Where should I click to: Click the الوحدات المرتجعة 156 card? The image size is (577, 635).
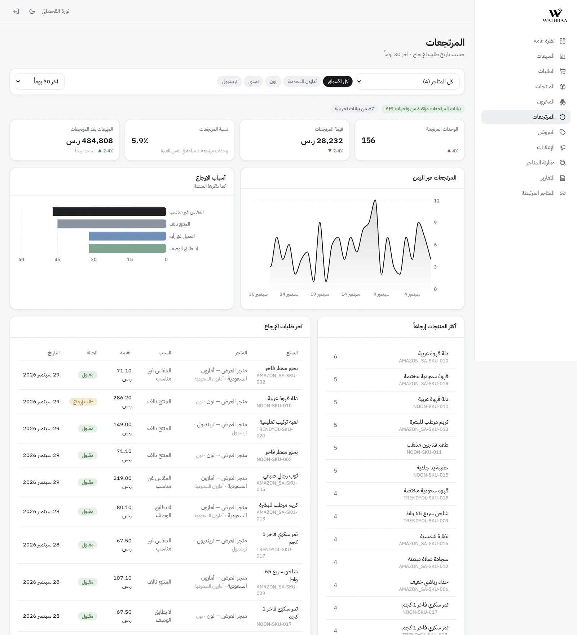pos(409,140)
